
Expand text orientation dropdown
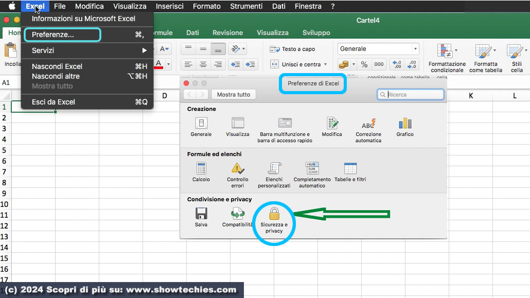244,49
